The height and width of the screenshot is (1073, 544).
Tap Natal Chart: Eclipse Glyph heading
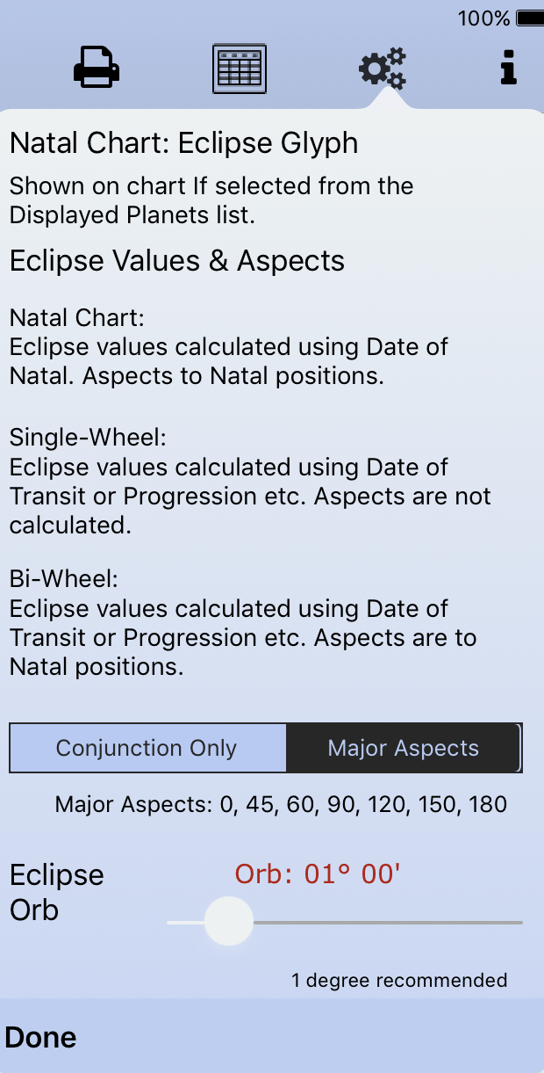(184, 143)
